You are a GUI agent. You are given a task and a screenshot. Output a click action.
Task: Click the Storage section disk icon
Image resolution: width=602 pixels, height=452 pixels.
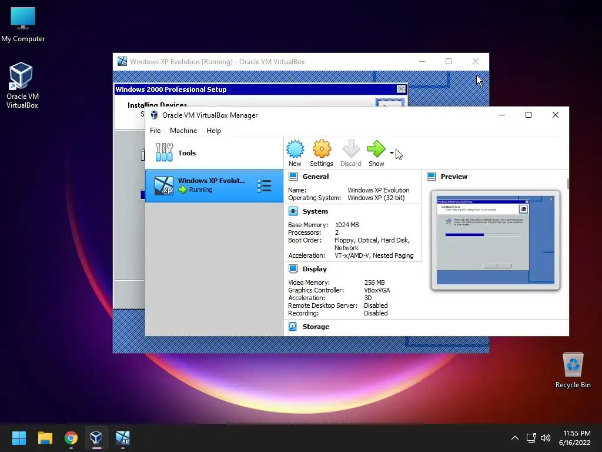pos(293,326)
